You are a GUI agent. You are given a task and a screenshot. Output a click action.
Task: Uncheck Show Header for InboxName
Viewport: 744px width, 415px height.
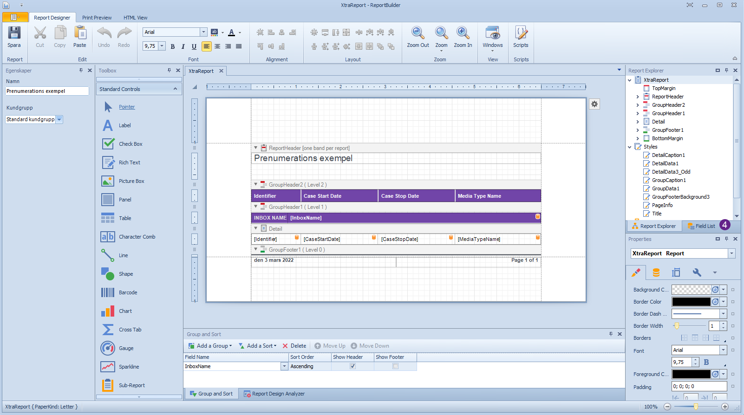352,366
